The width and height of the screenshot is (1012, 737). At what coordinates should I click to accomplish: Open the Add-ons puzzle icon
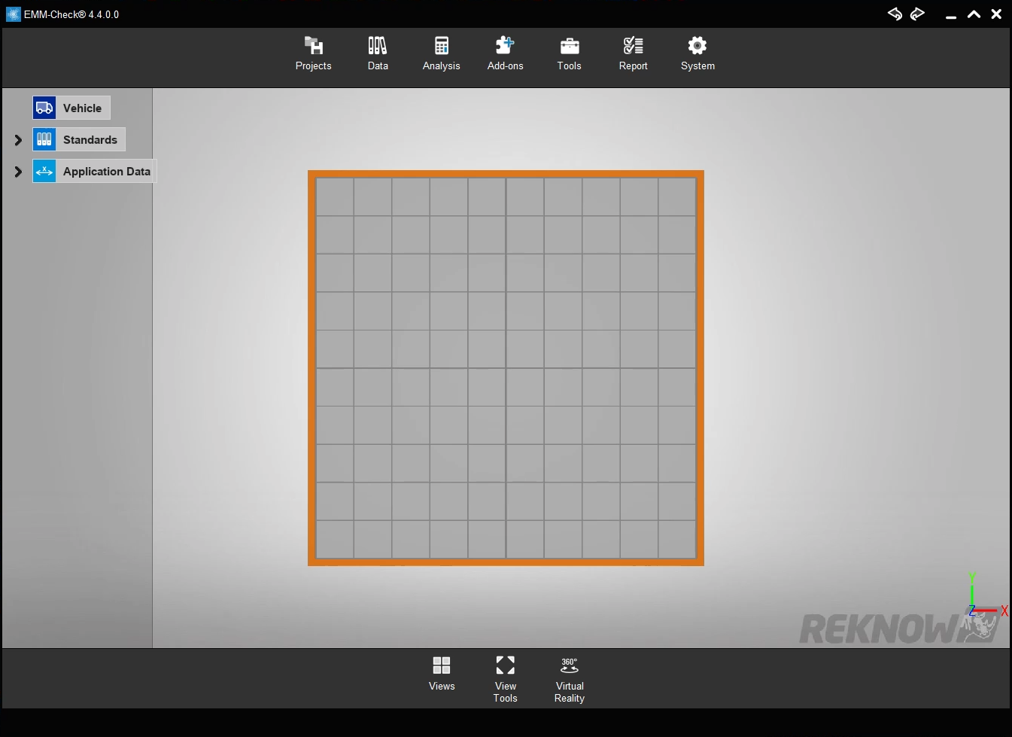click(505, 45)
